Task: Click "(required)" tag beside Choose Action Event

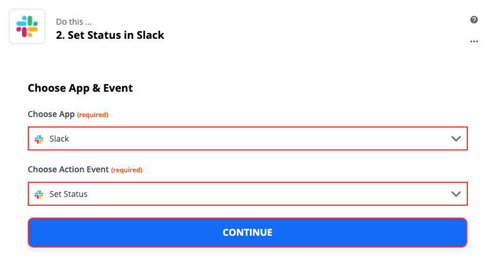Action: point(127,170)
